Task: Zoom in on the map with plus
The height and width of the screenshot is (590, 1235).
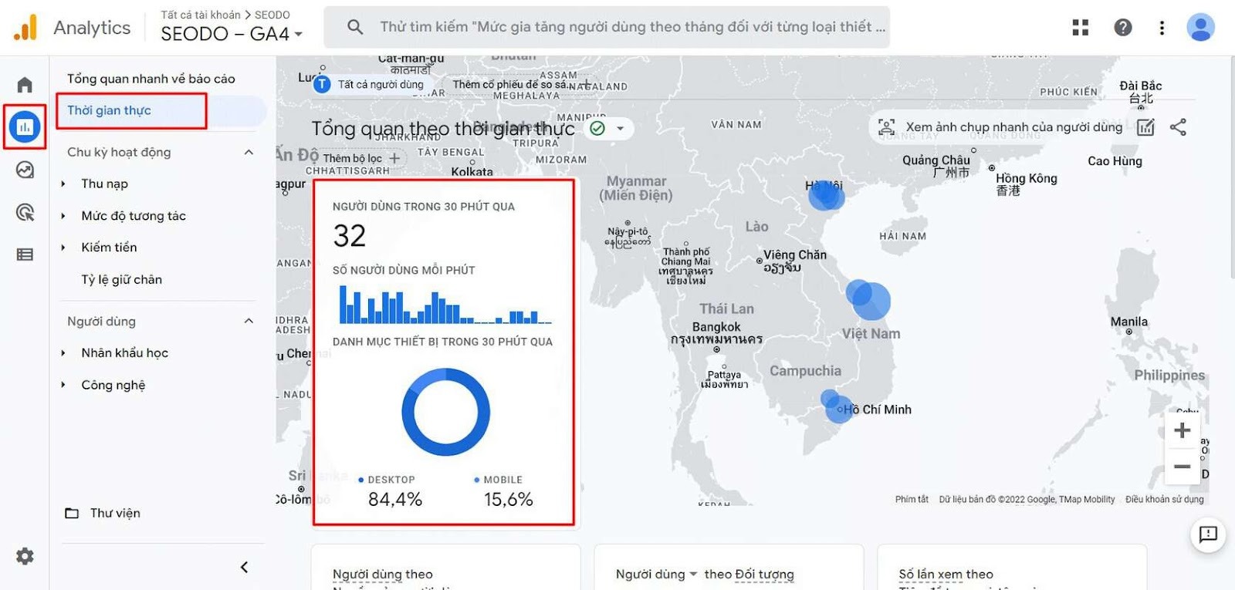Action: (x=1182, y=430)
